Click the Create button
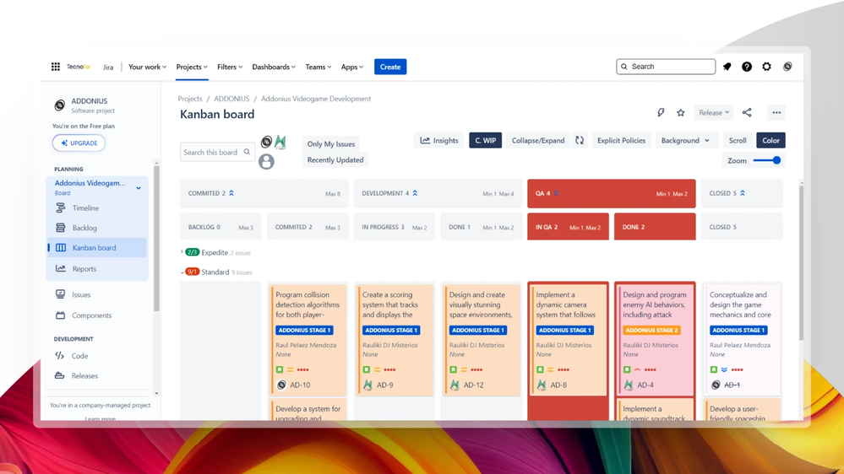 coord(390,67)
